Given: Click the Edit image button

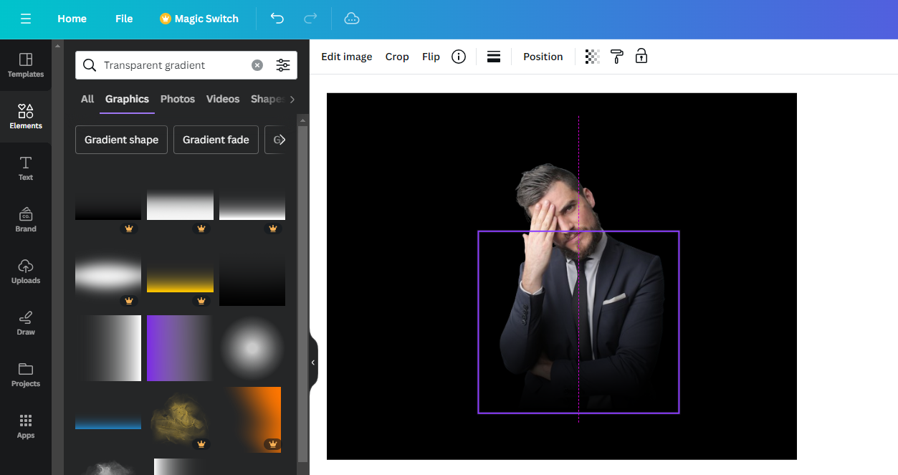Looking at the screenshot, I should pos(347,57).
